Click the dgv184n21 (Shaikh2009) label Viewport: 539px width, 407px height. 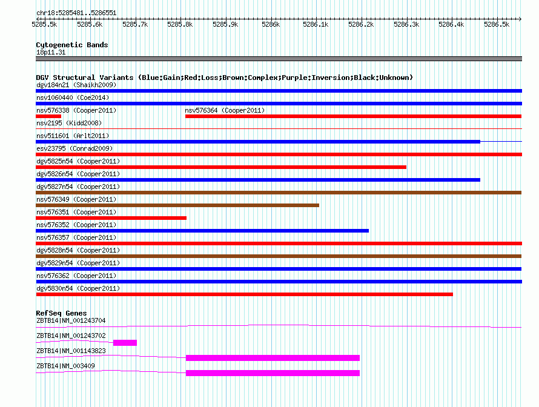pyautogui.click(x=76, y=85)
